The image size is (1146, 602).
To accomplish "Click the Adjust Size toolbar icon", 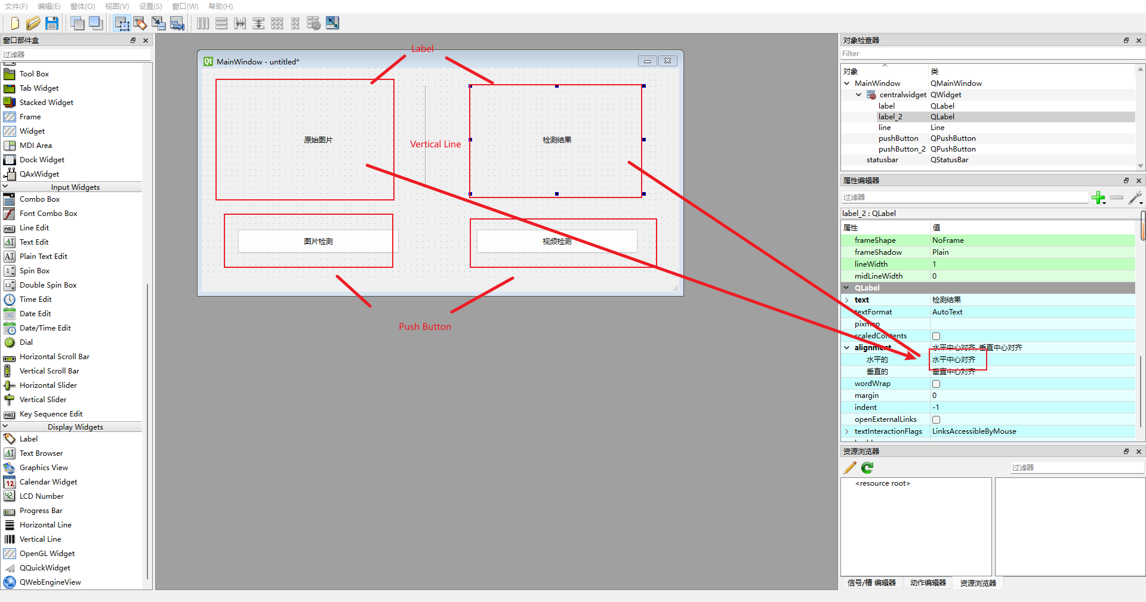I will [332, 23].
